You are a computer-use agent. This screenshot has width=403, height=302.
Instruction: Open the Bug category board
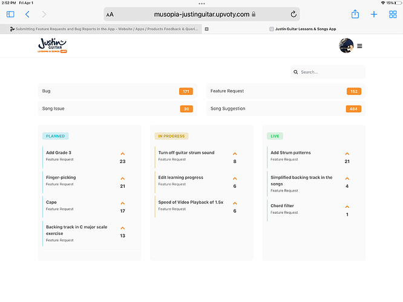point(117,91)
